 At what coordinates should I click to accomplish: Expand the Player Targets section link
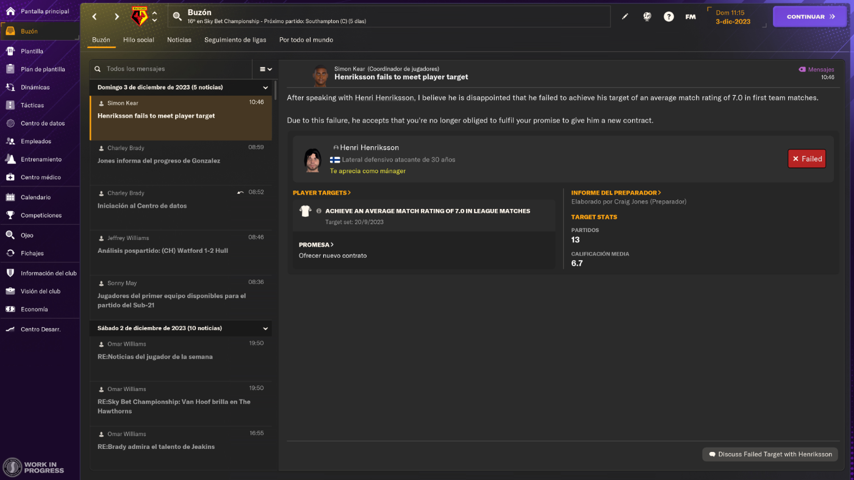click(321, 192)
